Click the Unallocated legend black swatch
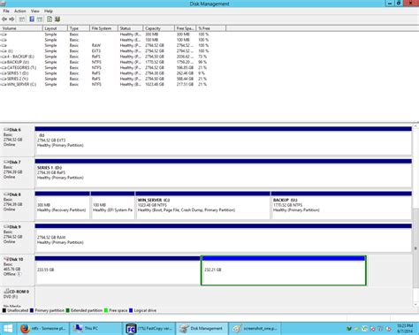 4,310
